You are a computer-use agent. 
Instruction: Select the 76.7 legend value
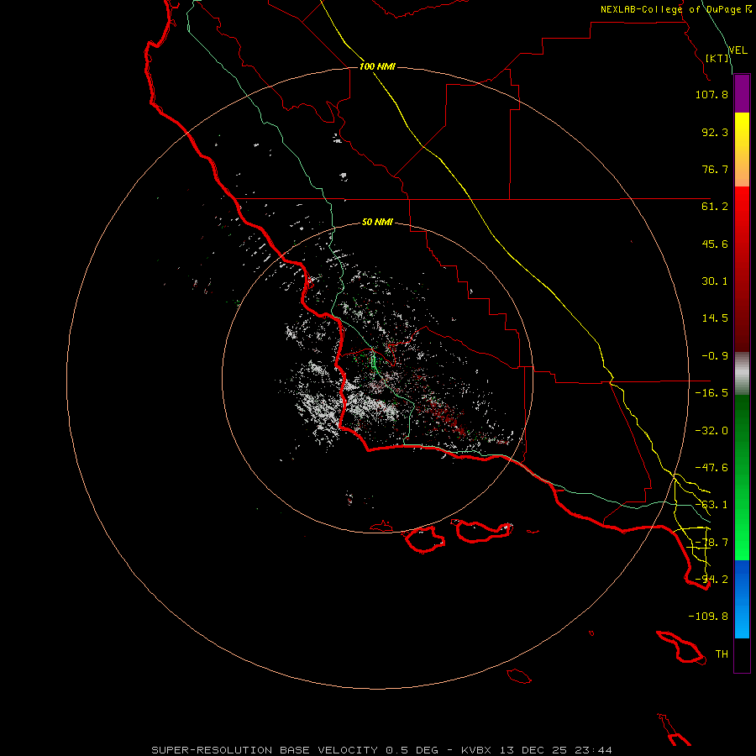point(715,169)
